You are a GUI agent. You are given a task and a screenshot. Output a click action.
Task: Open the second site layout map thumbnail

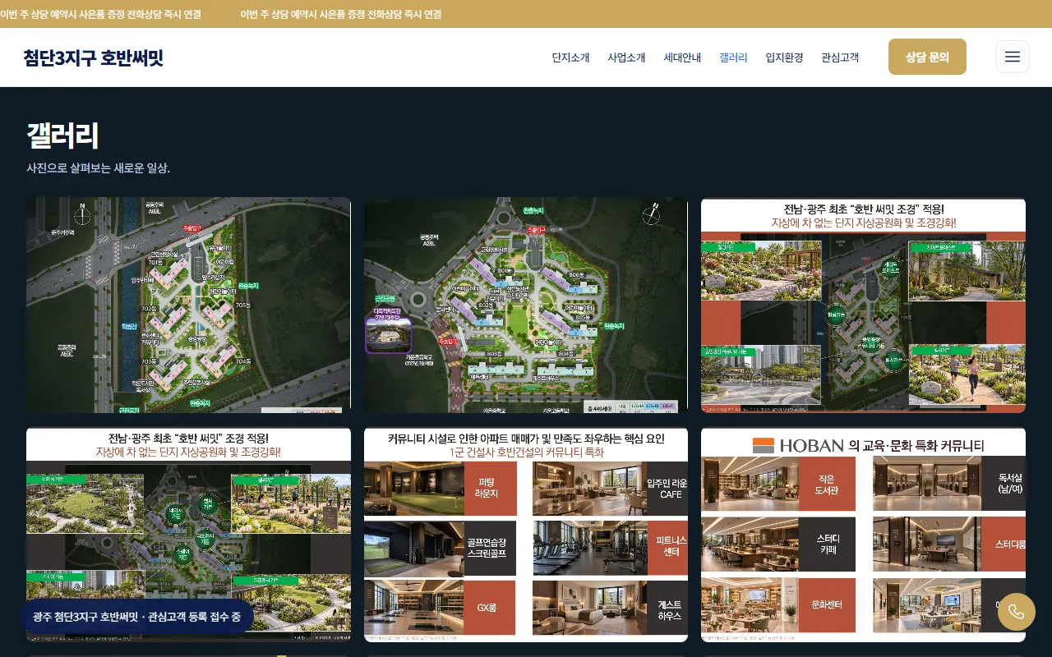(526, 305)
